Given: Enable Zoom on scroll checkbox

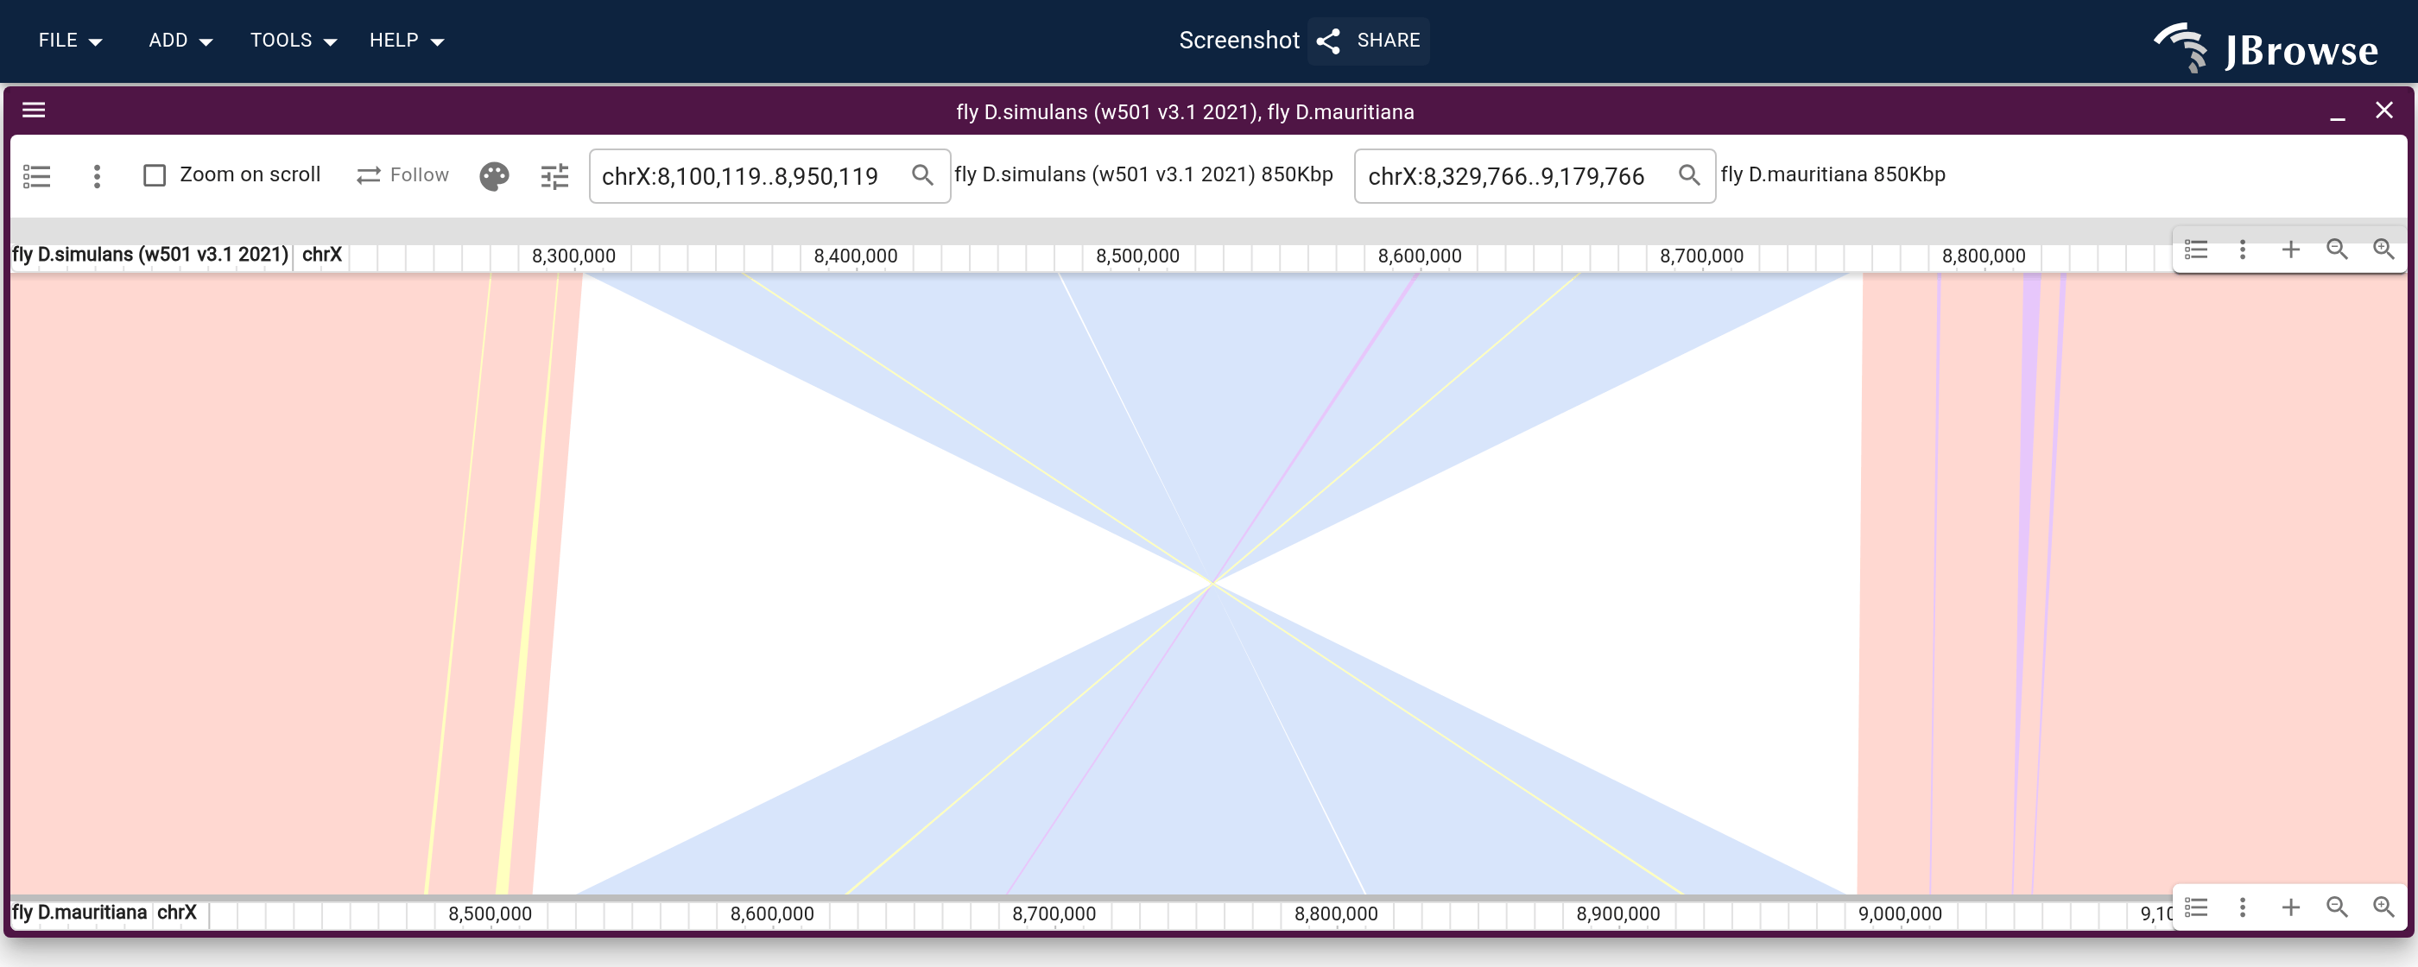Looking at the screenshot, I should point(154,175).
